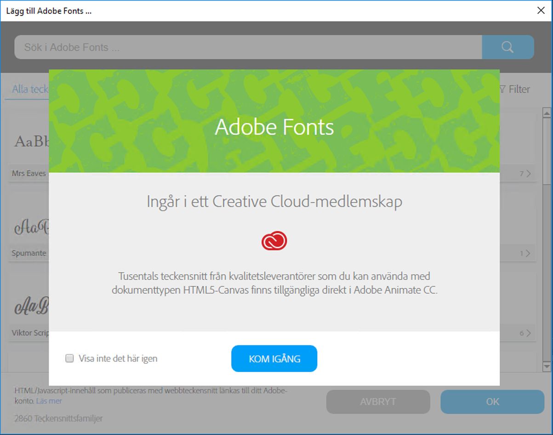The width and height of the screenshot is (553, 435).
Task: Expand the Viktor Script font family
Action: pyautogui.click(x=529, y=332)
